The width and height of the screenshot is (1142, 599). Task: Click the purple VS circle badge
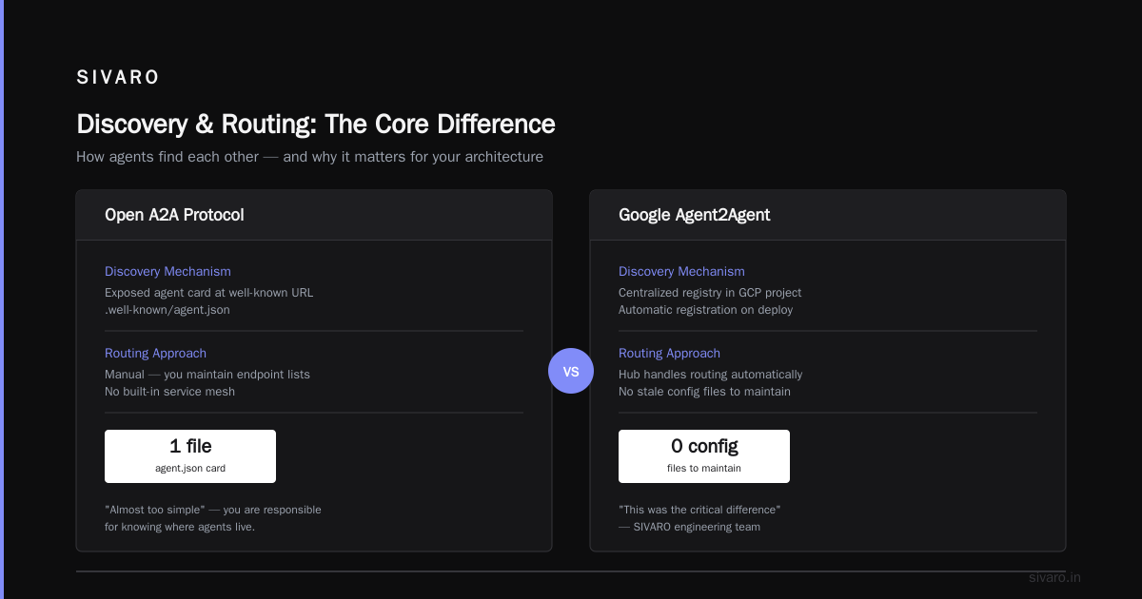(x=571, y=371)
